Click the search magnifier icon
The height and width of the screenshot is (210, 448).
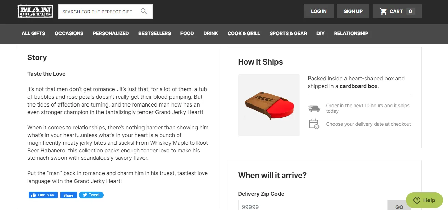(x=144, y=11)
